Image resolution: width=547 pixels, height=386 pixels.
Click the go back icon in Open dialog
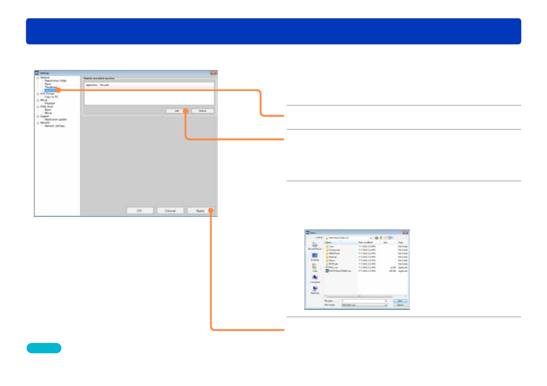pos(376,237)
